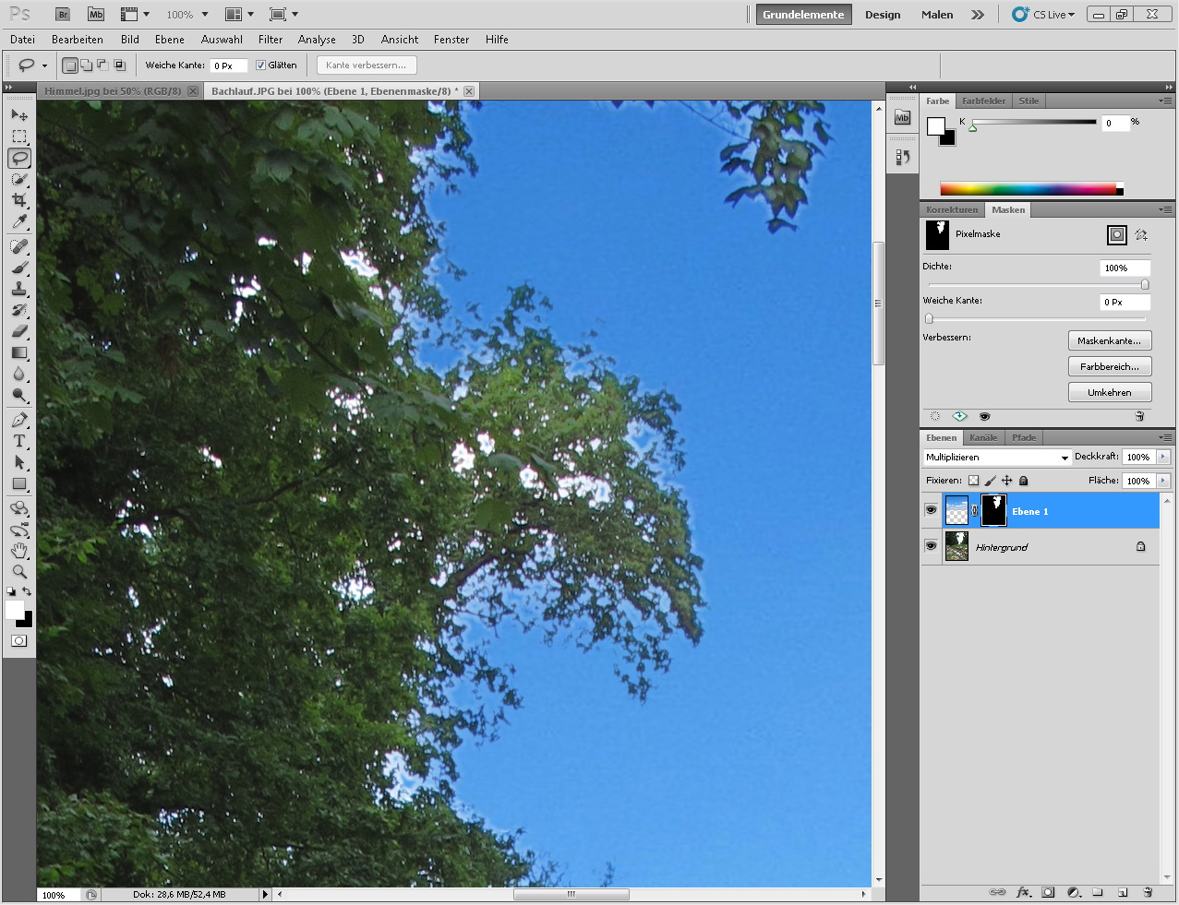Select the Crop tool
Image resolution: width=1179 pixels, height=905 pixels.
click(x=18, y=200)
